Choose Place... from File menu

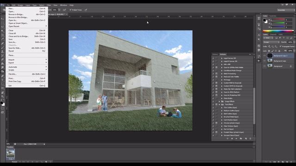[x=27, y=55]
